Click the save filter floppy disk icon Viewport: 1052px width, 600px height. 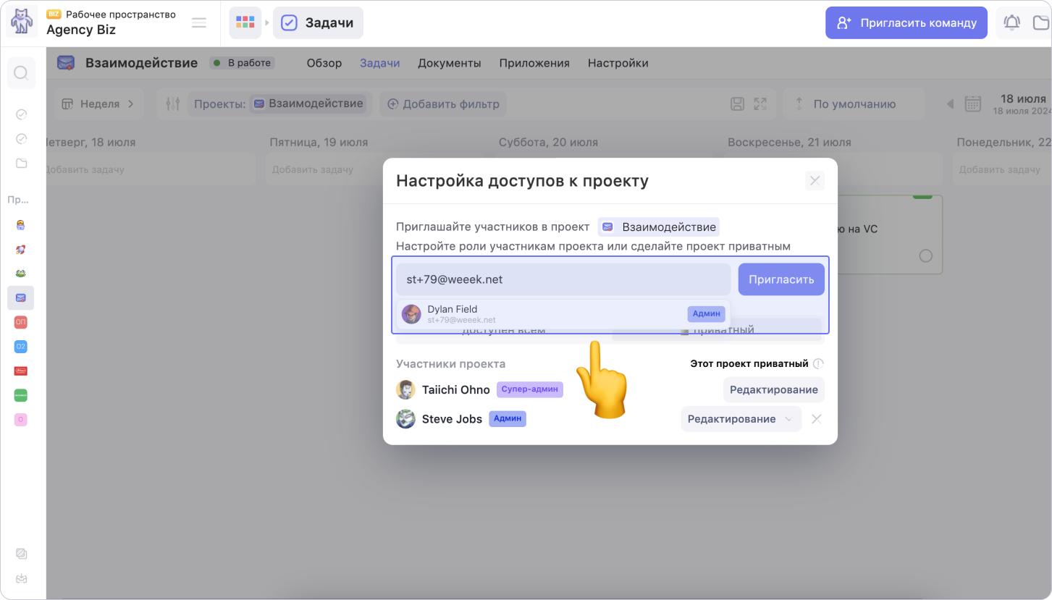737,104
